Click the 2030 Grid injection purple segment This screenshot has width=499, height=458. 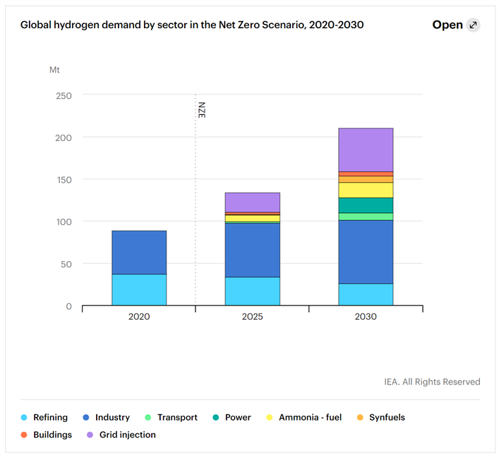click(365, 150)
